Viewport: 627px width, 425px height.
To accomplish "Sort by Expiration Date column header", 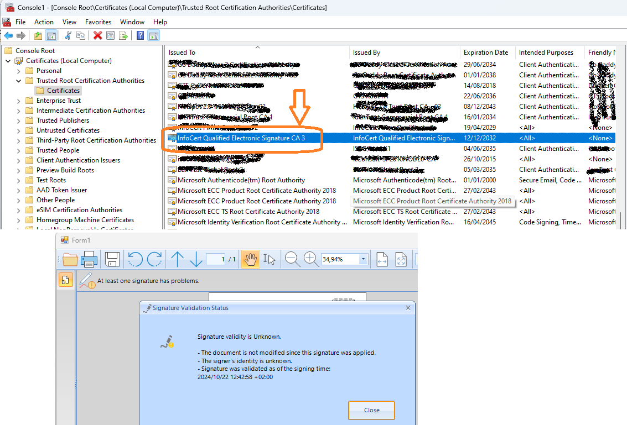I will 486,53.
